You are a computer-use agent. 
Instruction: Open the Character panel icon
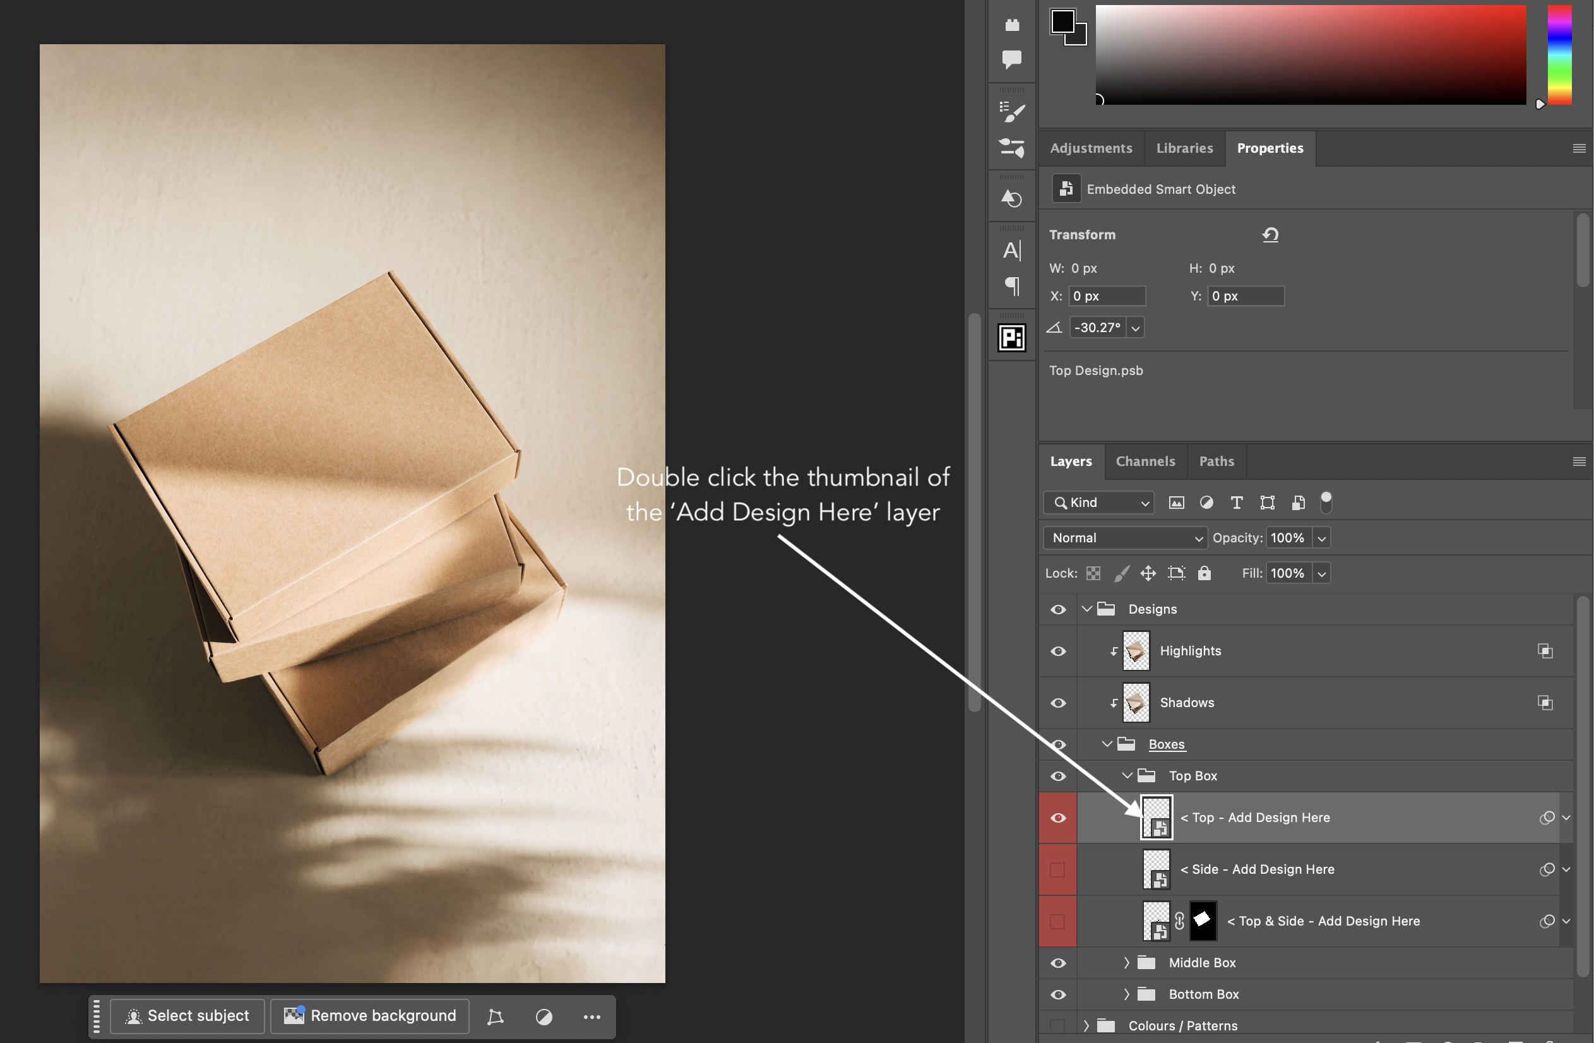coord(1011,250)
